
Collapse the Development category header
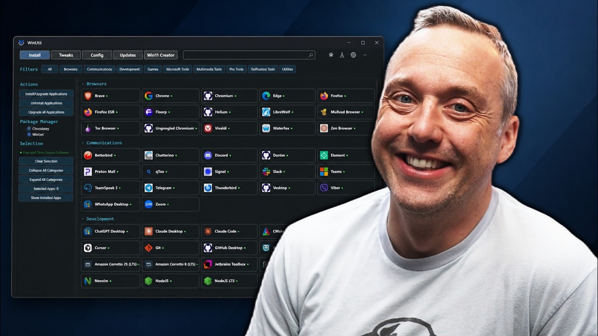[98, 219]
